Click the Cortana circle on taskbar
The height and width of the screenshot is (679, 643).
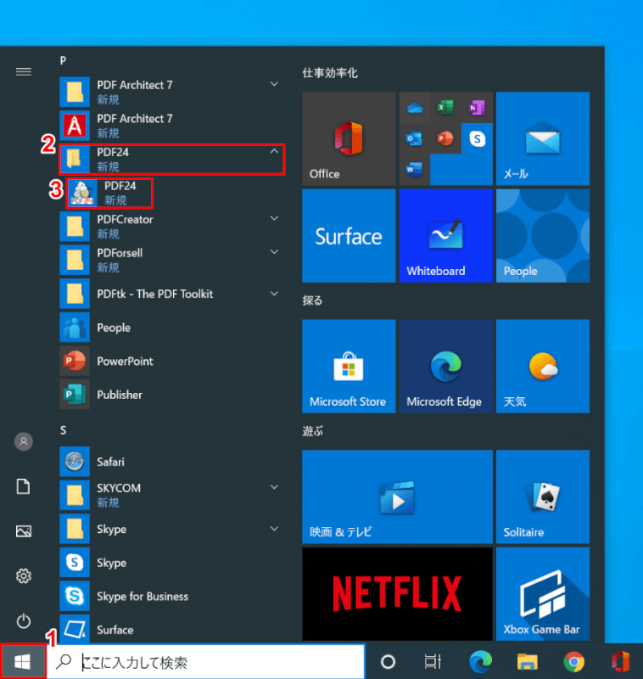[x=388, y=662]
